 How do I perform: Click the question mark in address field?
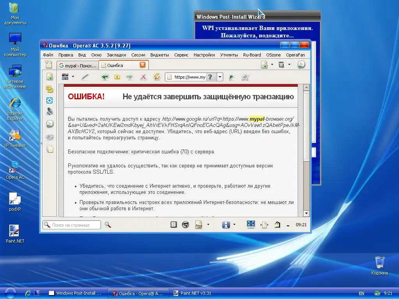point(210,77)
